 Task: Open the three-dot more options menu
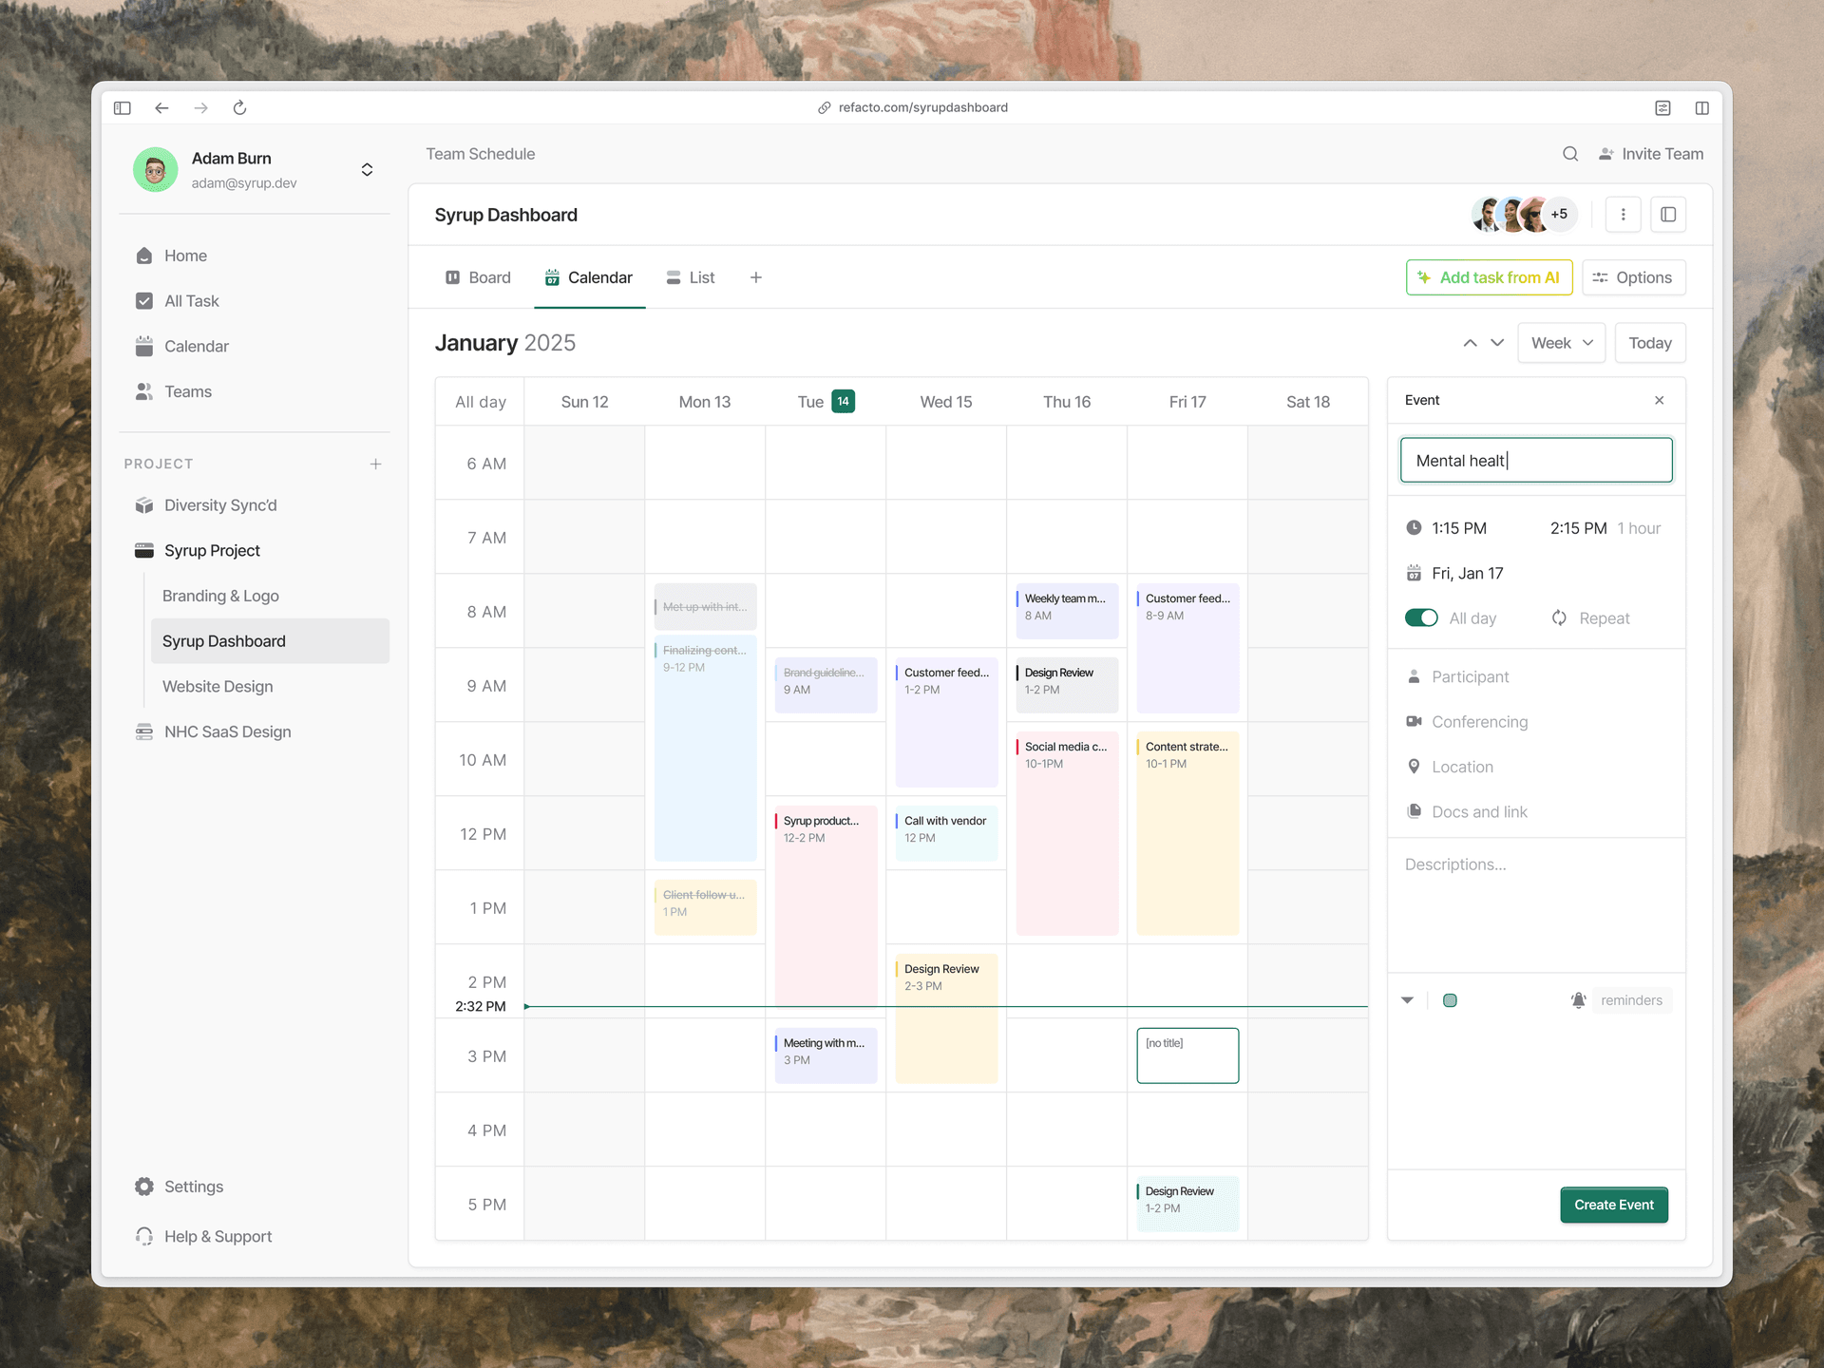pos(1623,215)
